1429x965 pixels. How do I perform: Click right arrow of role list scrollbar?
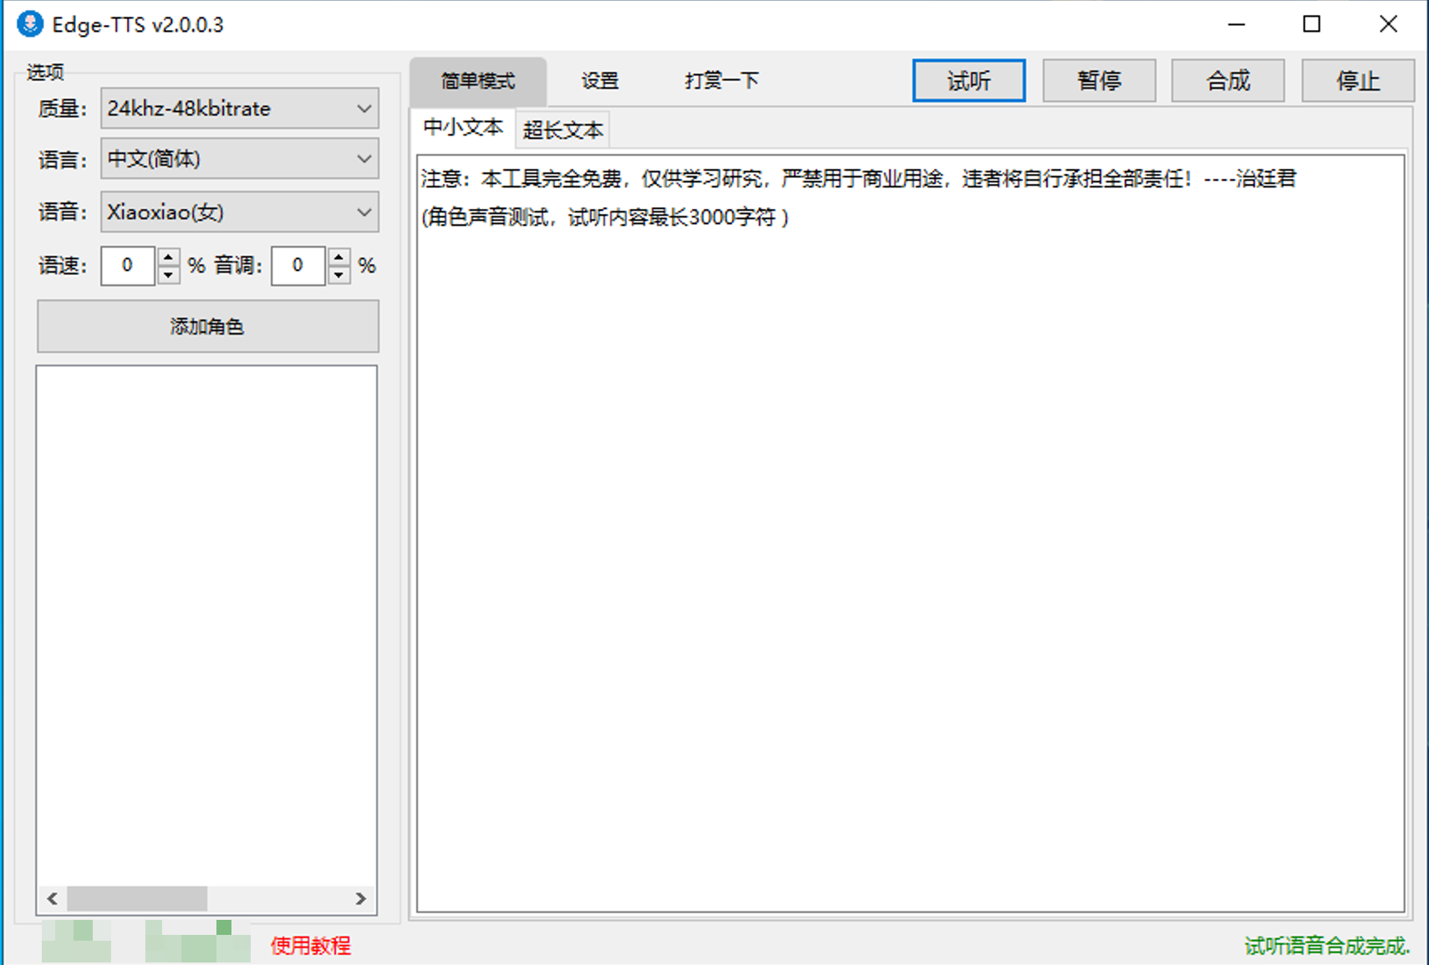pos(360,899)
